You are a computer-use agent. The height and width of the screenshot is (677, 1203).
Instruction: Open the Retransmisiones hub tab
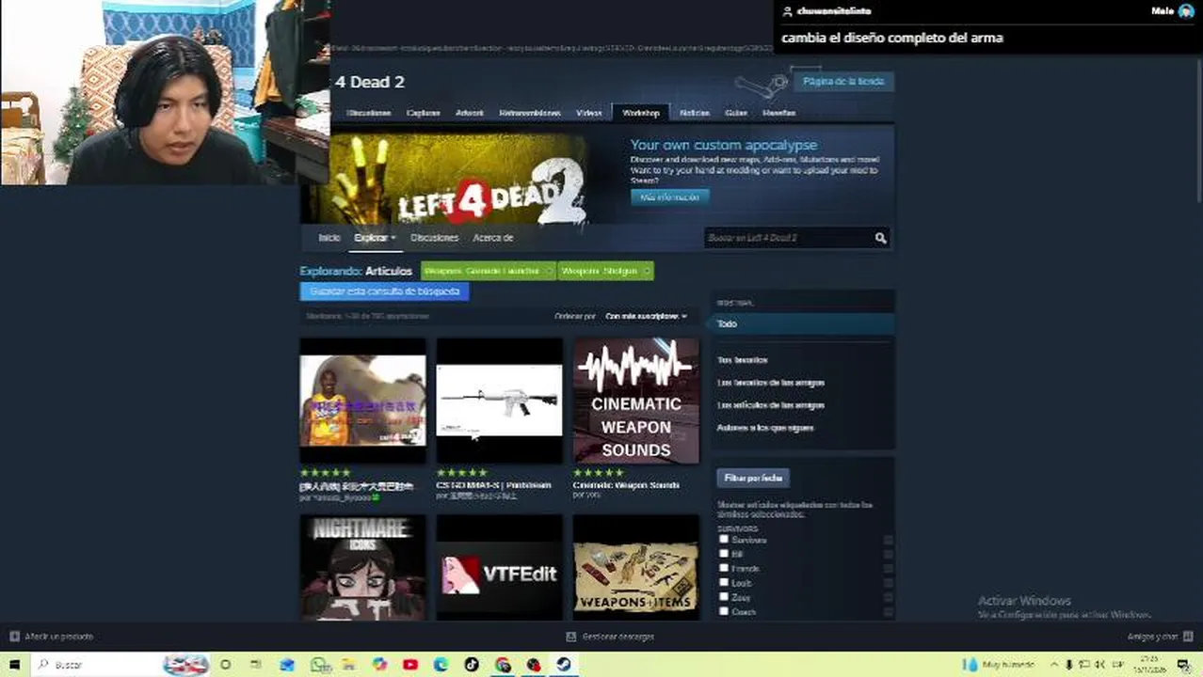(530, 113)
